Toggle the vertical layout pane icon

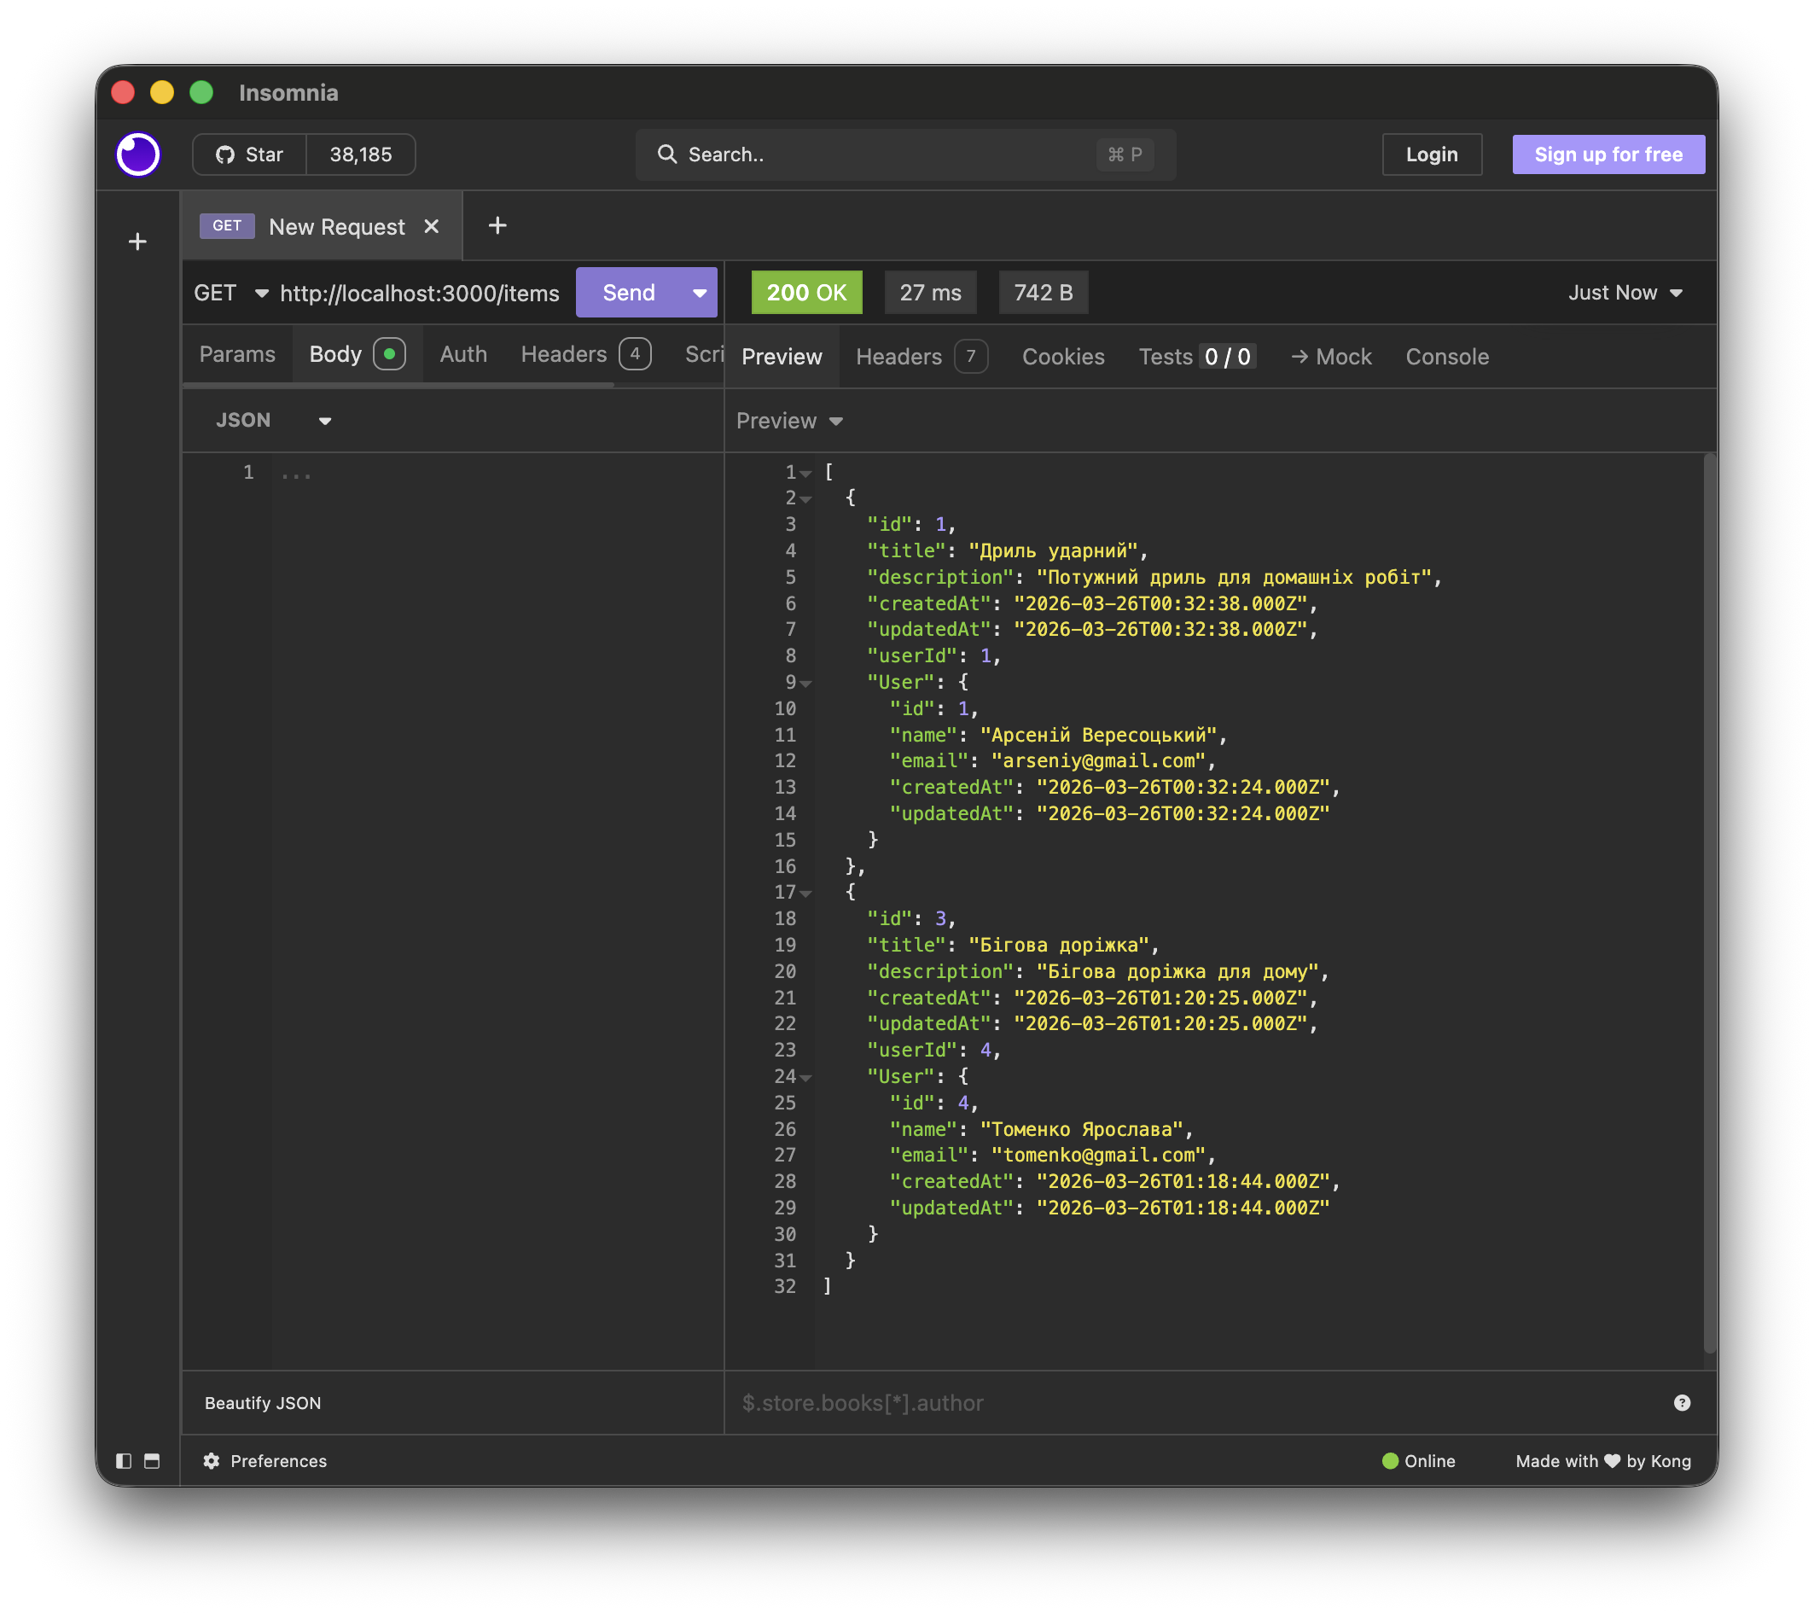[x=152, y=1461]
